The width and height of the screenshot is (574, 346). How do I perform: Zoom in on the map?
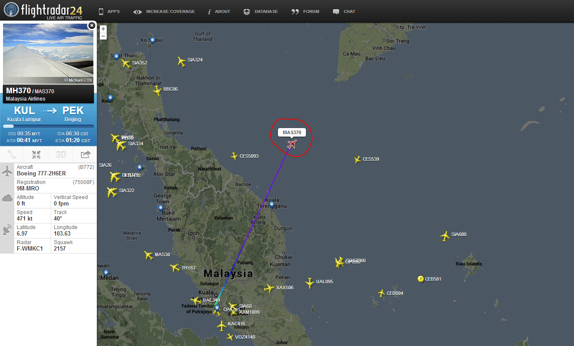point(103,29)
